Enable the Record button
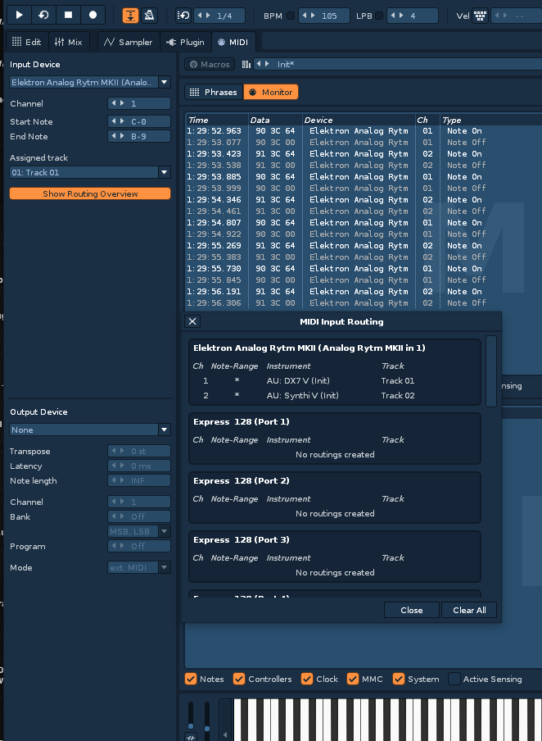This screenshot has width=542, height=741. coord(93,15)
